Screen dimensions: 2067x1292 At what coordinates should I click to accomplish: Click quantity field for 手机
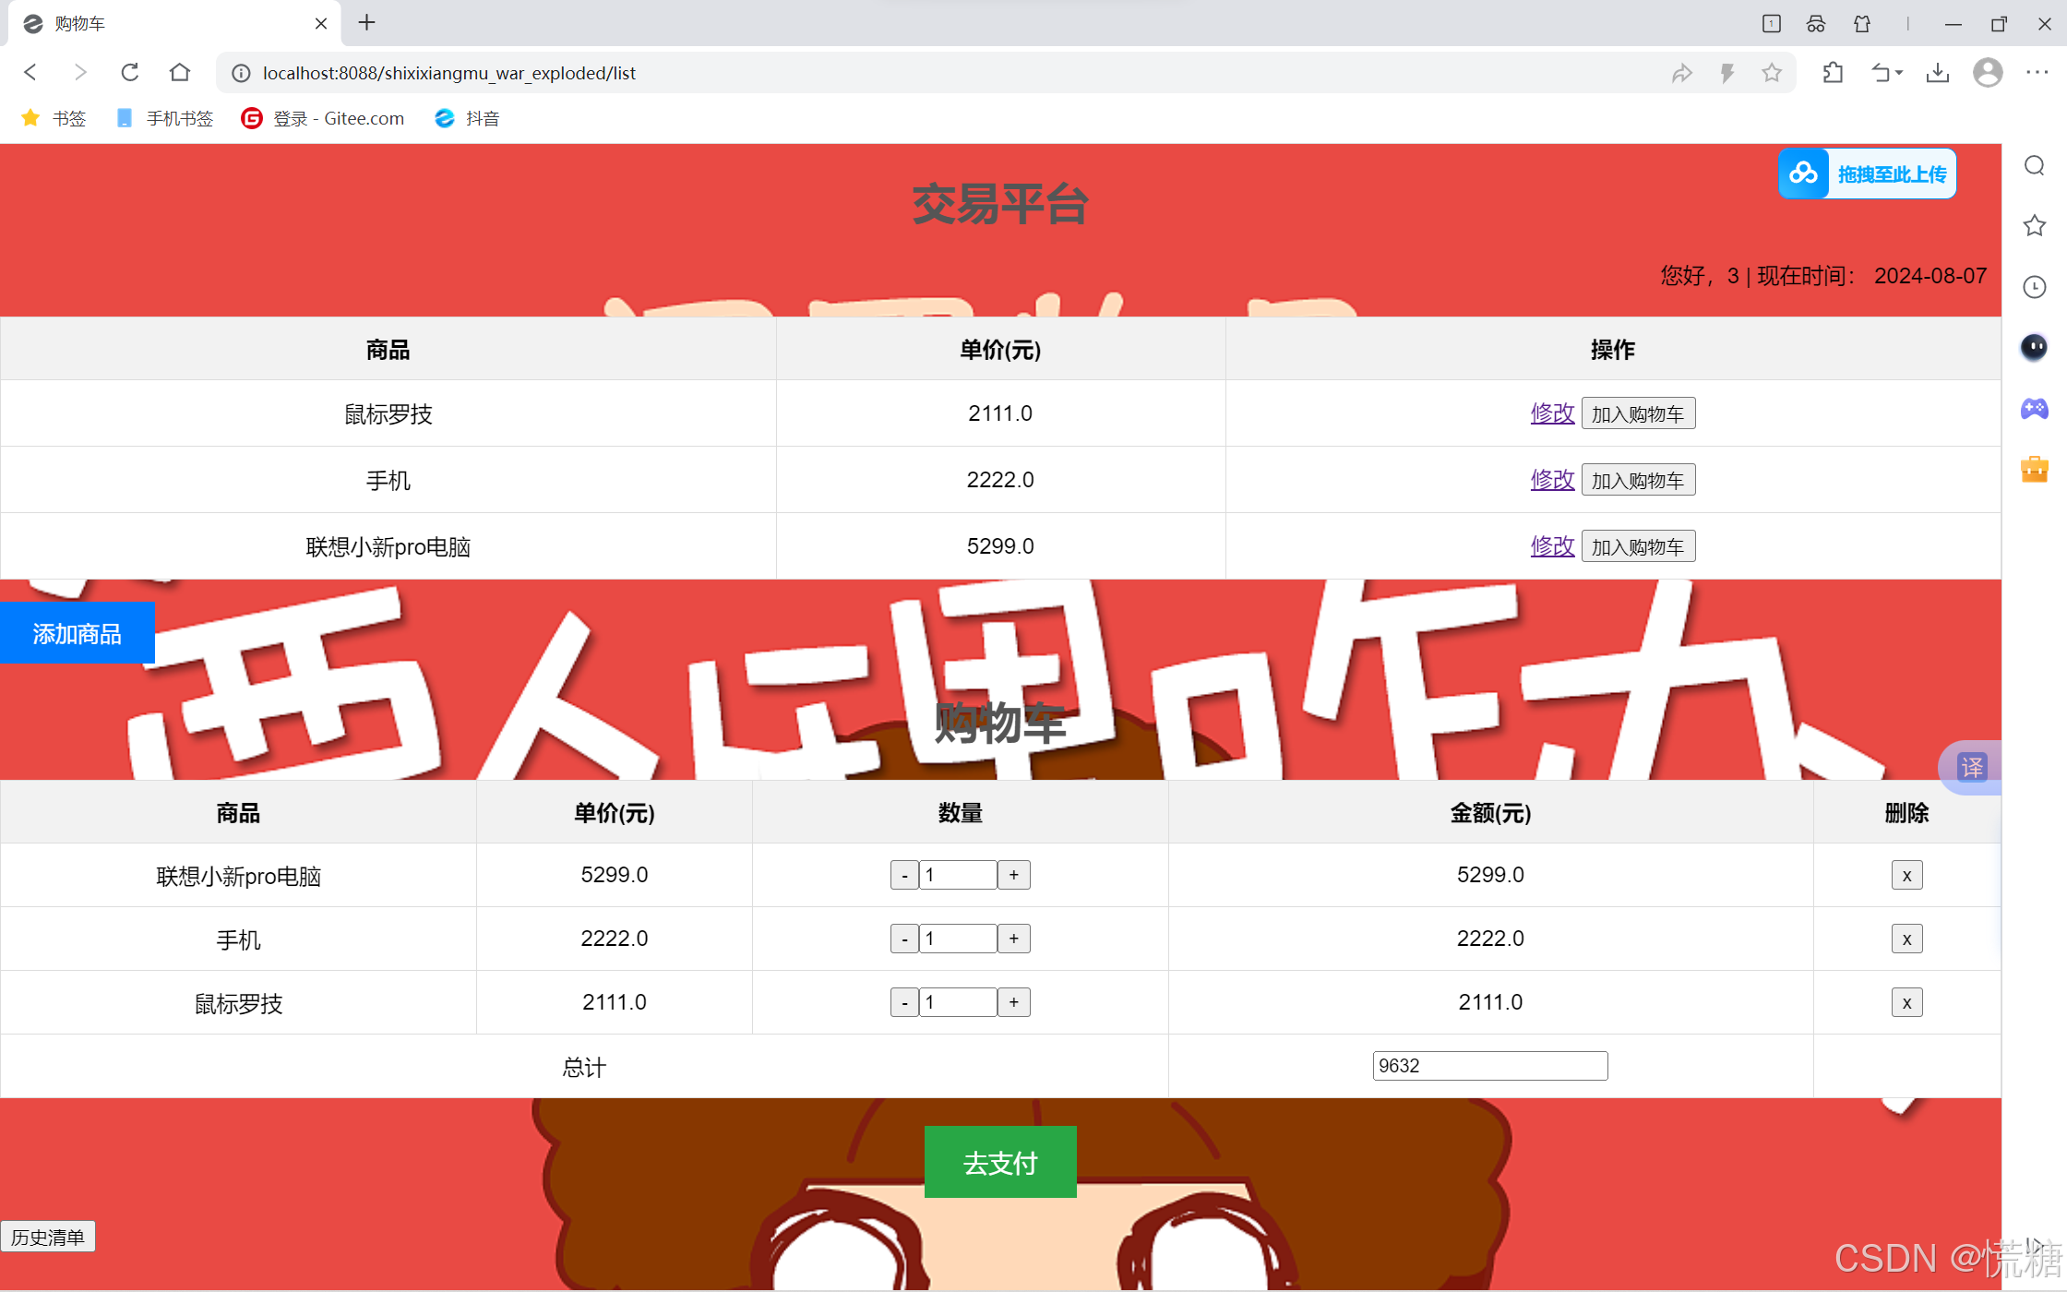pos(958,939)
